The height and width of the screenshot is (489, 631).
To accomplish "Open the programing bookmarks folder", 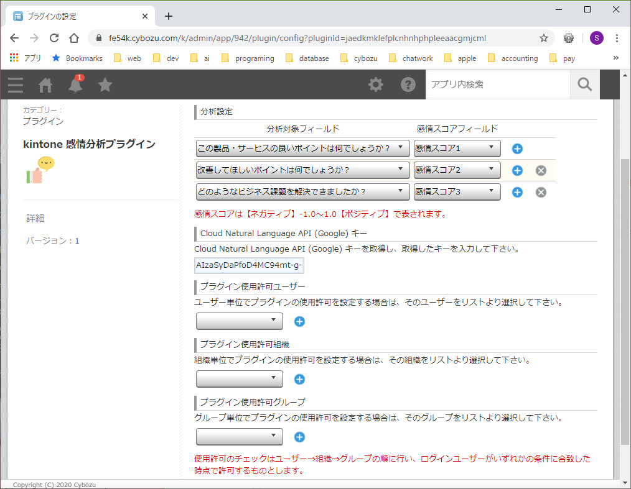I will 248,58.
